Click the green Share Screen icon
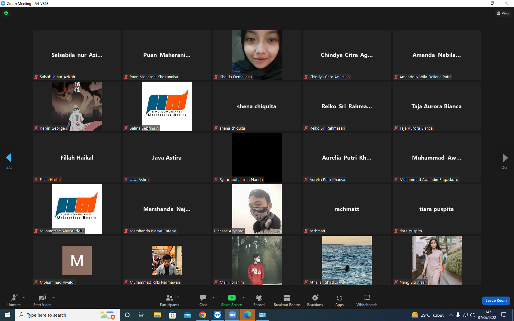514x321 pixels. (232, 298)
